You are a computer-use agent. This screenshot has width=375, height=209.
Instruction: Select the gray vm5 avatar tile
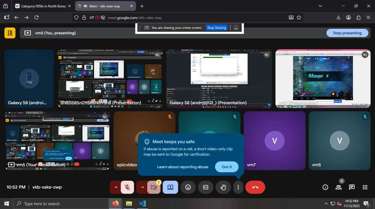coord(340,141)
